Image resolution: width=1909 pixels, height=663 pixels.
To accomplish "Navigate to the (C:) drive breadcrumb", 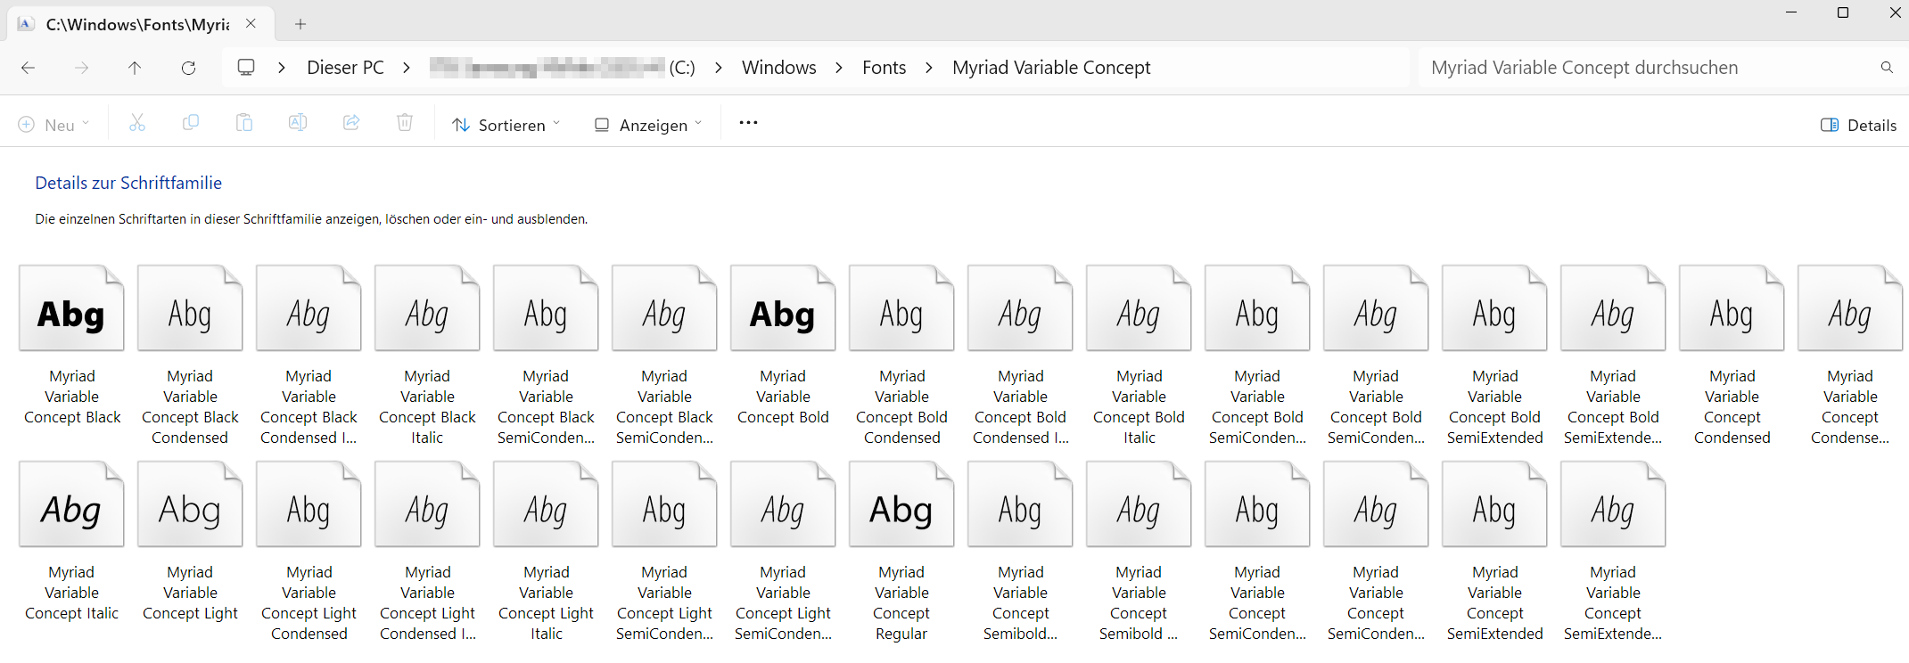I will pos(562,68).
